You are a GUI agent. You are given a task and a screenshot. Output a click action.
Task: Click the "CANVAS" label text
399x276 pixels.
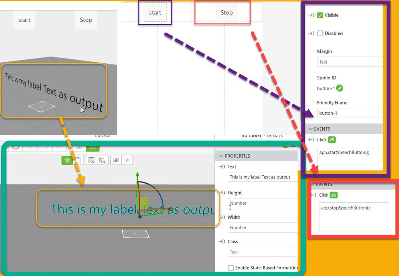[x=103, y=136]
